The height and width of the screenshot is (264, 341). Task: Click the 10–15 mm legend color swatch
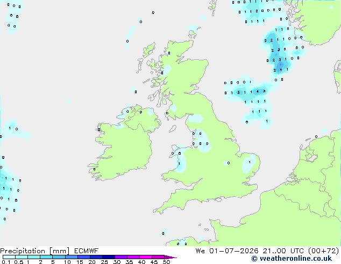(x=71, y=257)
